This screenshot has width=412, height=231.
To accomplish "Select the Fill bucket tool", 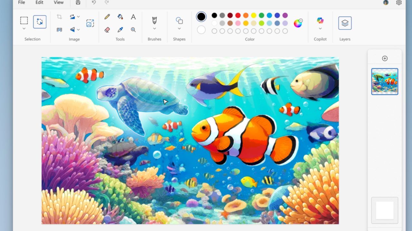I will point(120,17).
